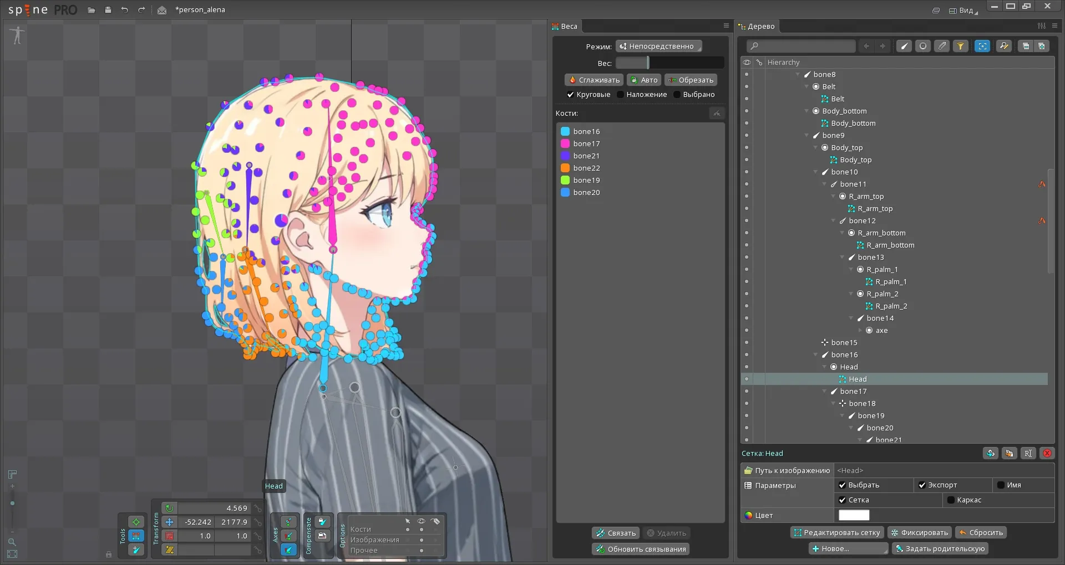
Task: Enable the Выбрано checkbox
Action: point(677,95)
